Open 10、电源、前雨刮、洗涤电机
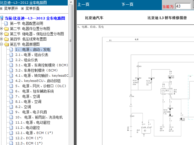194x145 pixels. click(39, 117)
